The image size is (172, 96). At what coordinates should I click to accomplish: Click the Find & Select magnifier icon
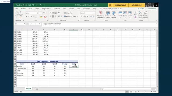tap(145, 13)
